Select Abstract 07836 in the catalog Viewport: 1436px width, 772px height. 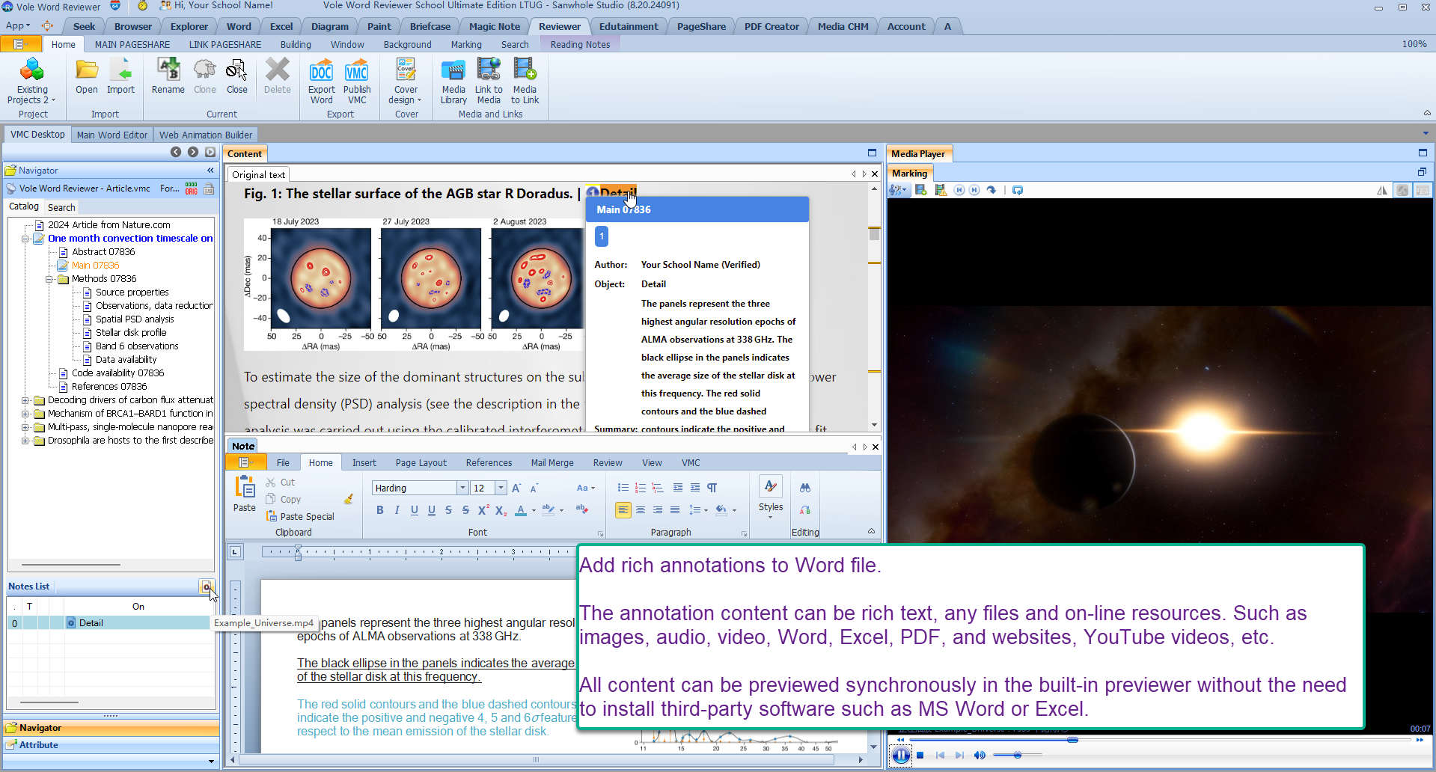point(103,252)
